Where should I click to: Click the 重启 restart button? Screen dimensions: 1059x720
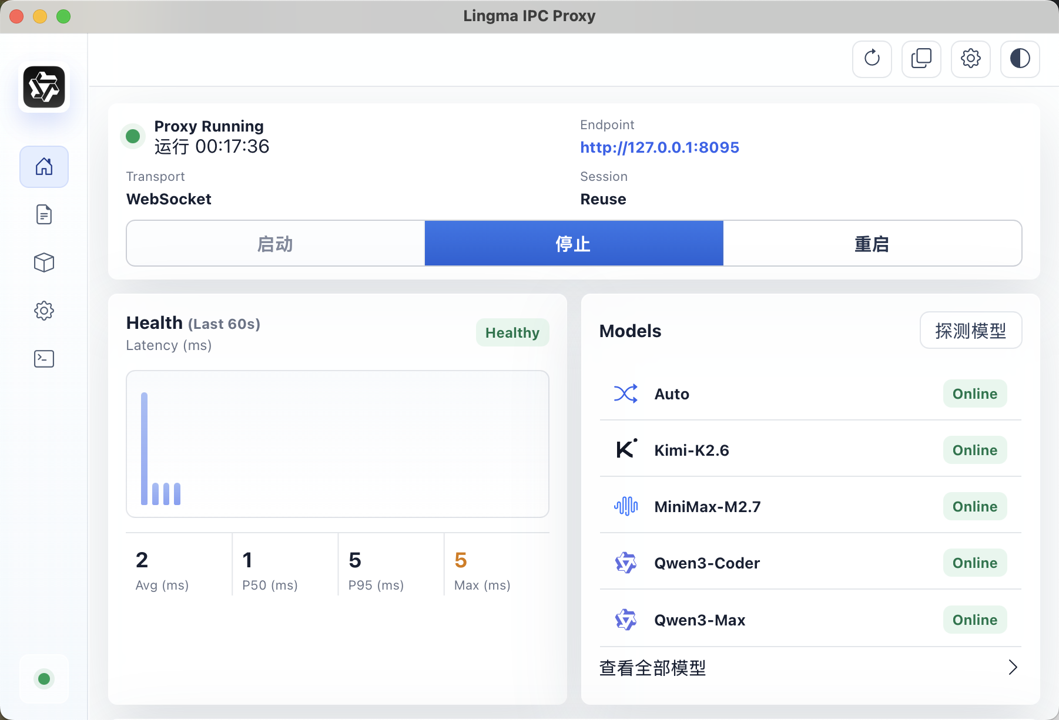pyautogui.click(x=872, y=244)
